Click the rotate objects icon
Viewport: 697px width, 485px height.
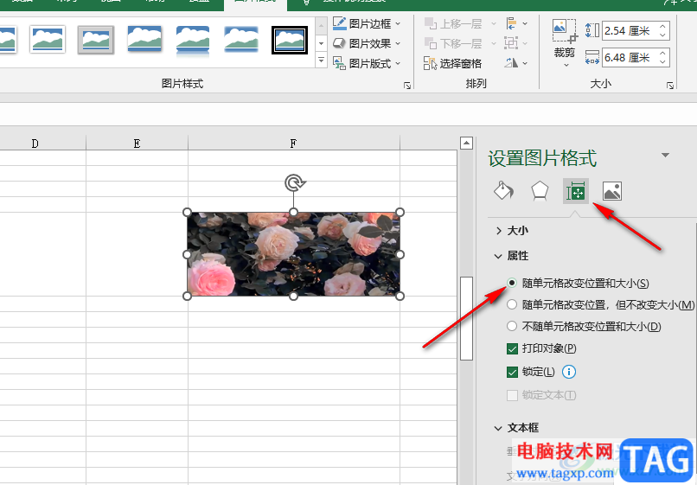511,63
